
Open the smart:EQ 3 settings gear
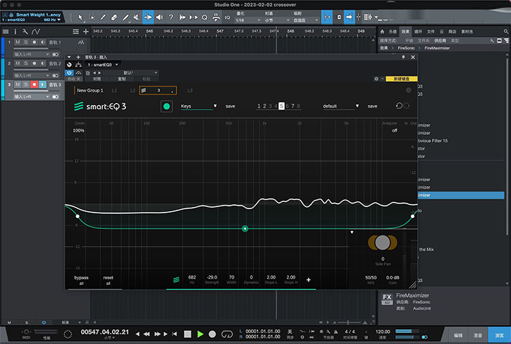(x=408, y=90)
